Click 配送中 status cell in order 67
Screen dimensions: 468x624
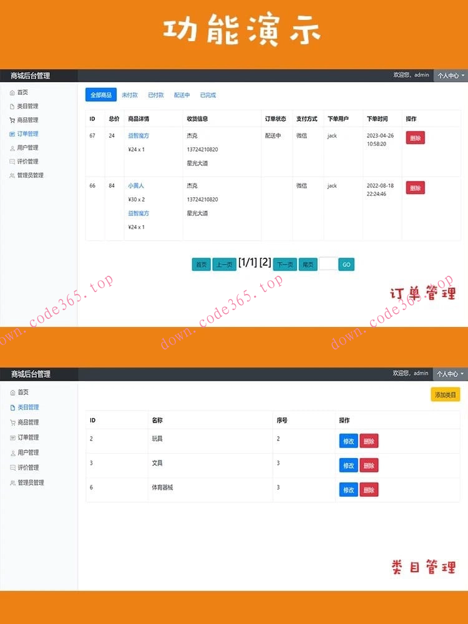point(273,135)
